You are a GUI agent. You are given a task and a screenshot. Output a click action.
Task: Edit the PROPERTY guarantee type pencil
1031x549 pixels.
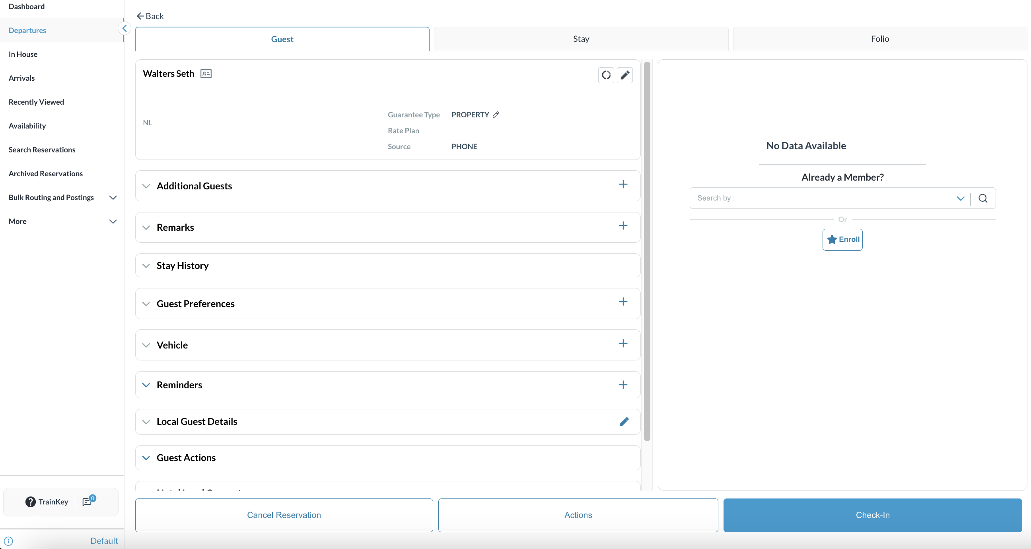[x=496, y=115]
